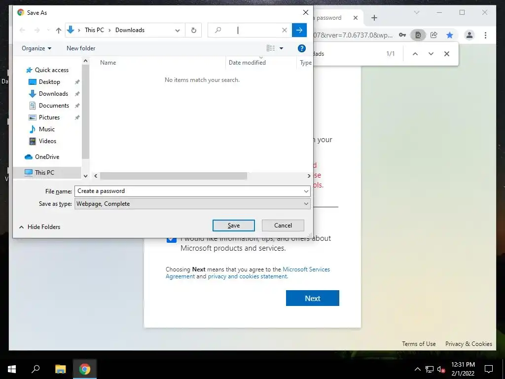Go to previous find result
The height and width of the screenshot is (379, 505).
pos(415,54)
